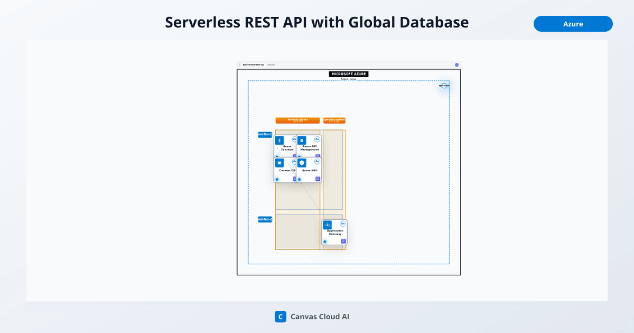Click the purple icon at diagram header right
This screenshot has width=634, height=333.
(457, 65)
